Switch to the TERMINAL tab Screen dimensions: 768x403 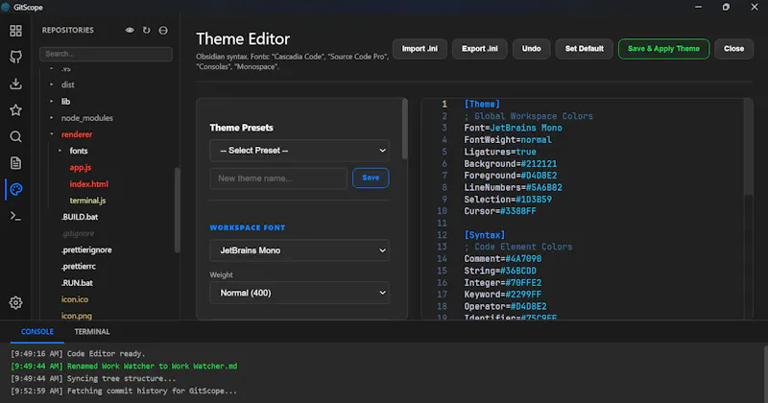coord(92,331)
